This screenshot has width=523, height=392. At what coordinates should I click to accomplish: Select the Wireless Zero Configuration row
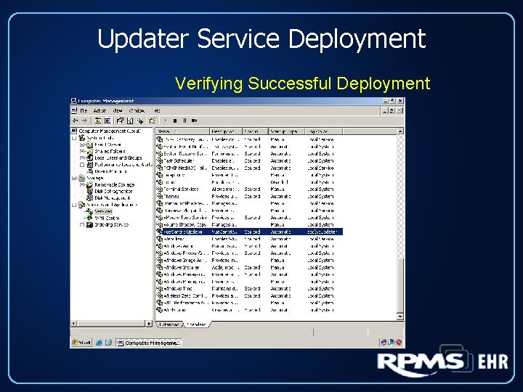click(249, 295)
